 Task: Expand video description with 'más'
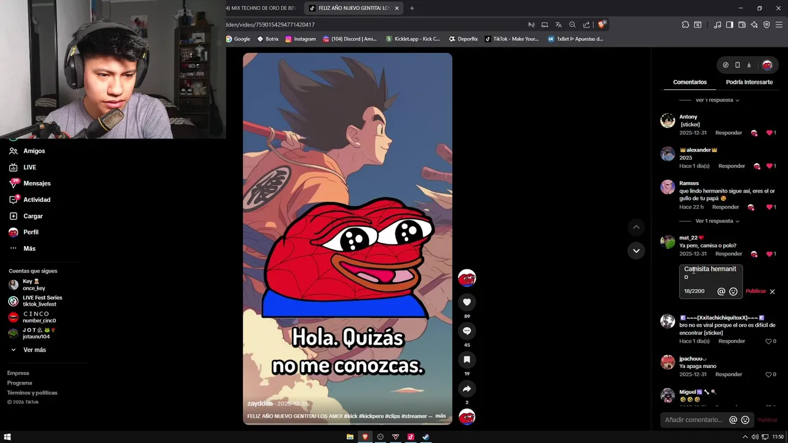[x=440, y=416]
